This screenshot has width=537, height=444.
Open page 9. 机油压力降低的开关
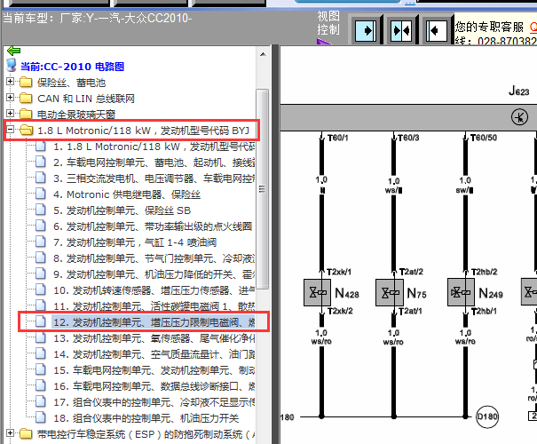tap(154, 274)
